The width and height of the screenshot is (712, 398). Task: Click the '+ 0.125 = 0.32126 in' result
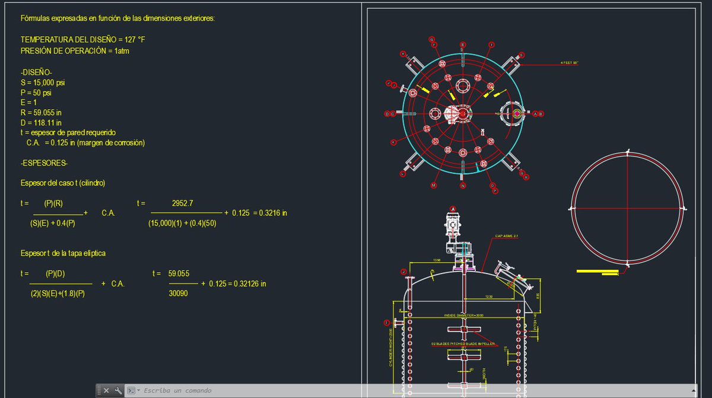coord(234,284)
